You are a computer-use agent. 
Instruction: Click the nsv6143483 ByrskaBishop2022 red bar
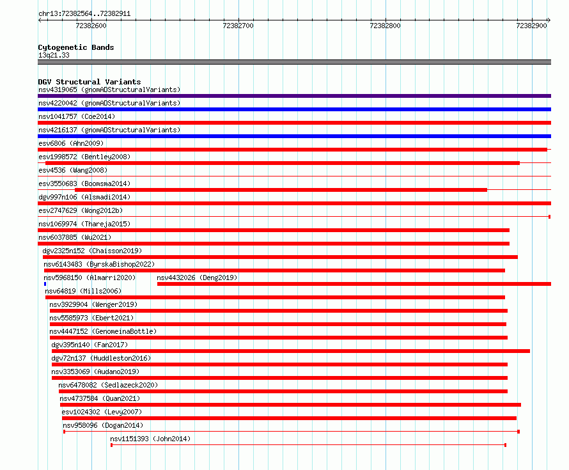point(275,270)
